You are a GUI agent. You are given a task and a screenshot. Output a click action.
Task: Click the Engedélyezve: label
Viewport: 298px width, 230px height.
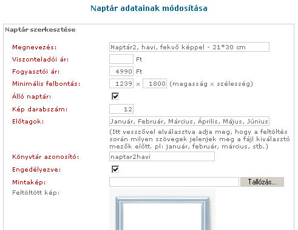36,170
